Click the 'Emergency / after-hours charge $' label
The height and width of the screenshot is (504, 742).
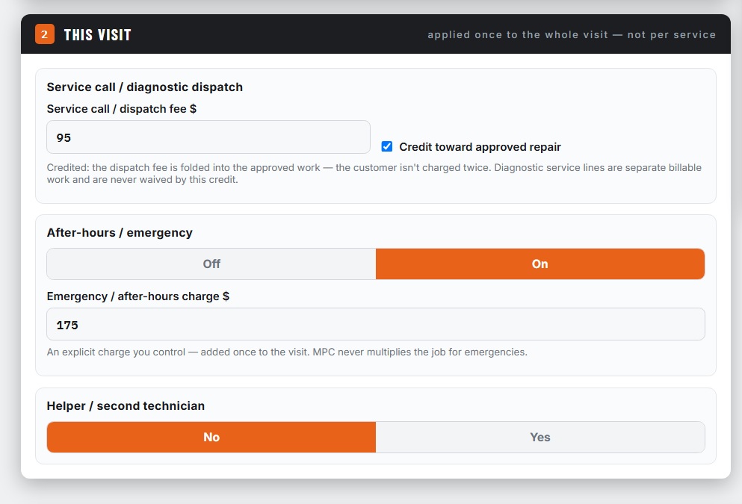pos(138,296)
